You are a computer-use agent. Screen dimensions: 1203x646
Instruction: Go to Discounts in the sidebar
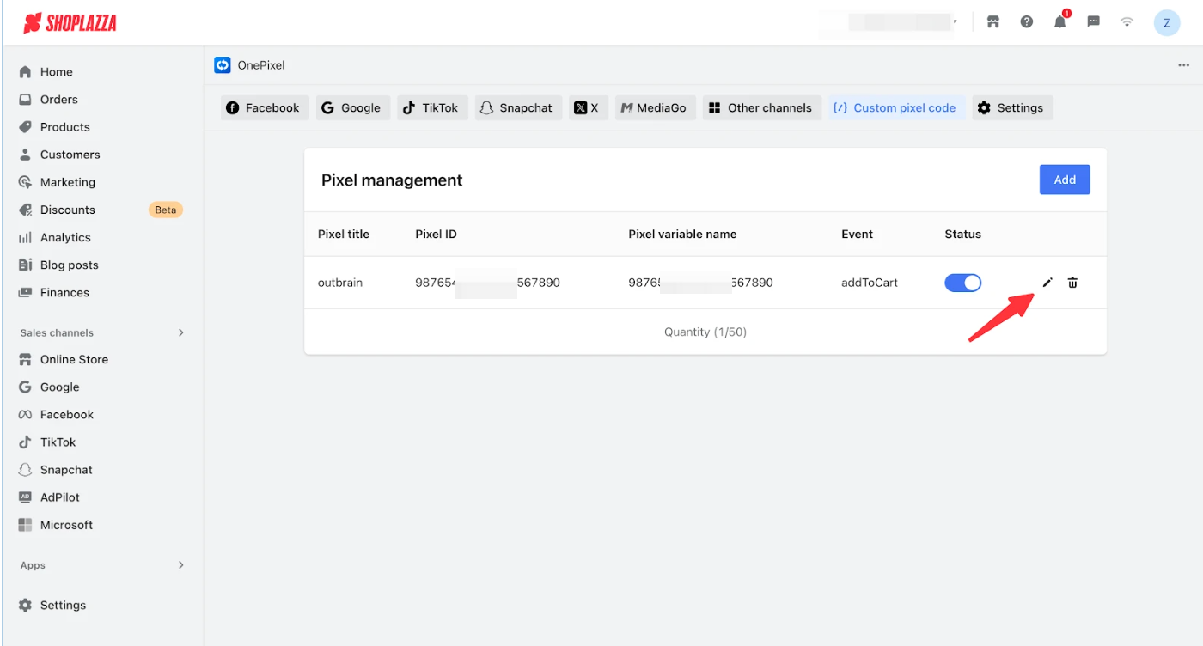[x=68, y=210]
